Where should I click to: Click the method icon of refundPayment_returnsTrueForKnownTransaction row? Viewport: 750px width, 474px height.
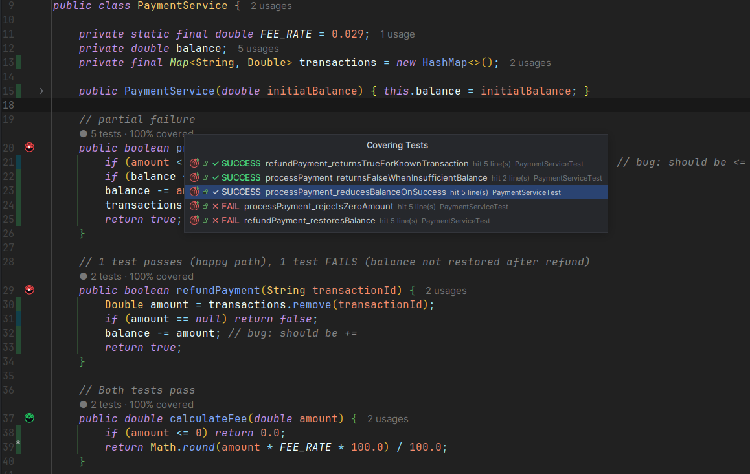click(x=194, y=164)
